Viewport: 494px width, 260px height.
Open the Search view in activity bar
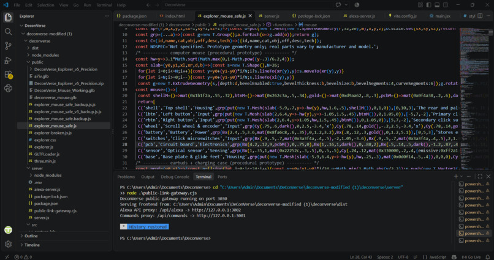pos(8,31)
